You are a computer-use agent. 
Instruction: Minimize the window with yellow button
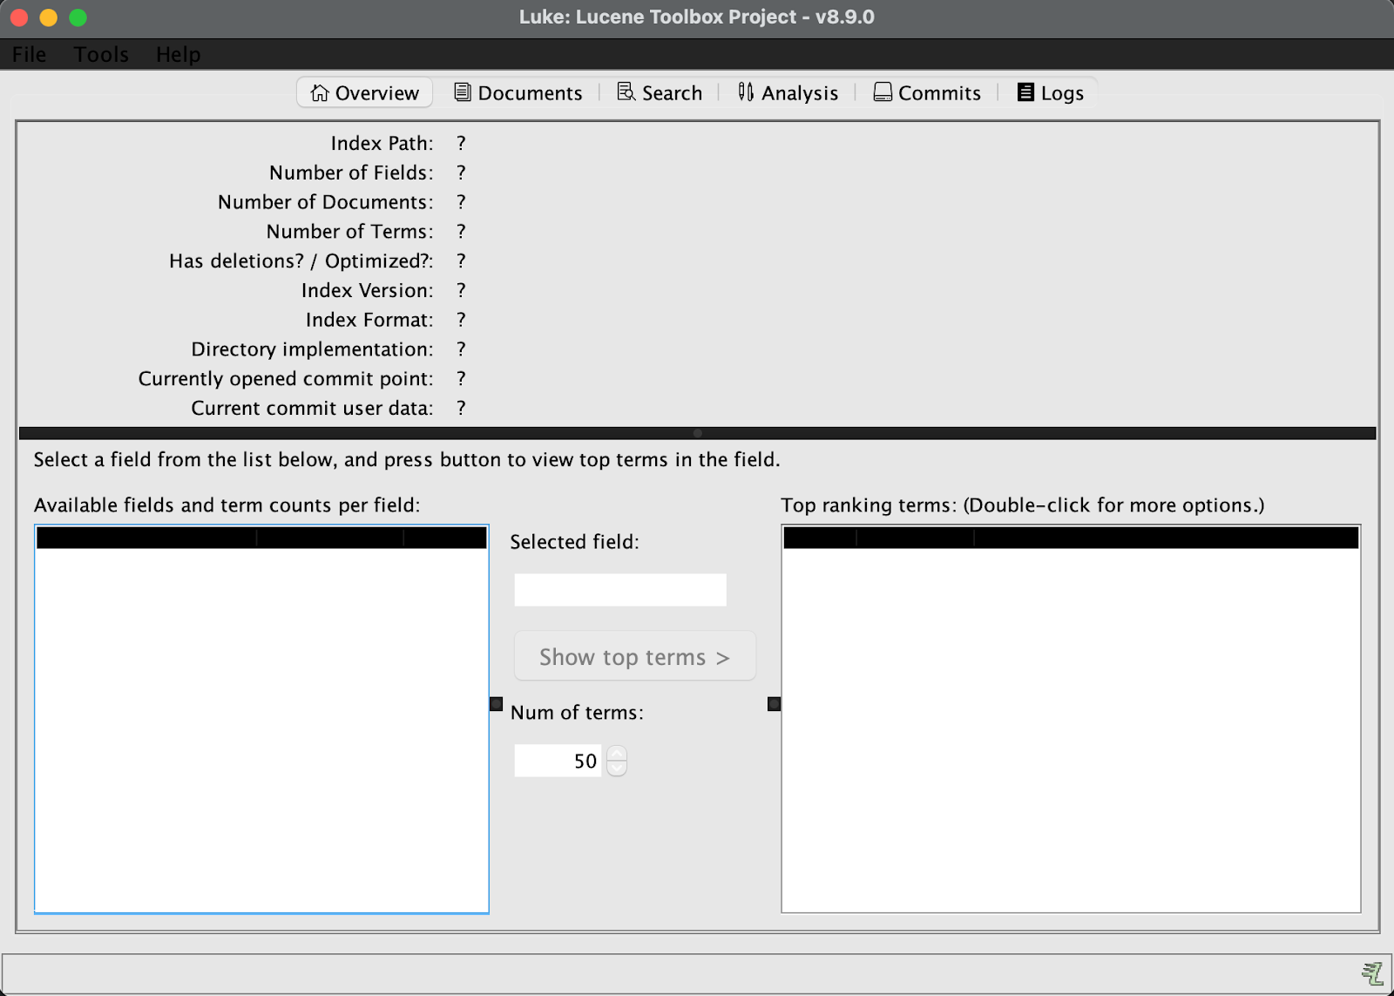pos(49,17)
